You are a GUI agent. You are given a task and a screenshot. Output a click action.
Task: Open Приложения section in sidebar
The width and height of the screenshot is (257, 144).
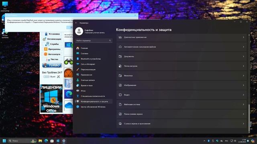94,75
